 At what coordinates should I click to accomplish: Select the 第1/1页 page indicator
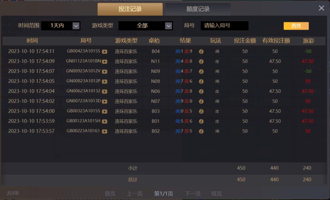[x=164, y=194]
